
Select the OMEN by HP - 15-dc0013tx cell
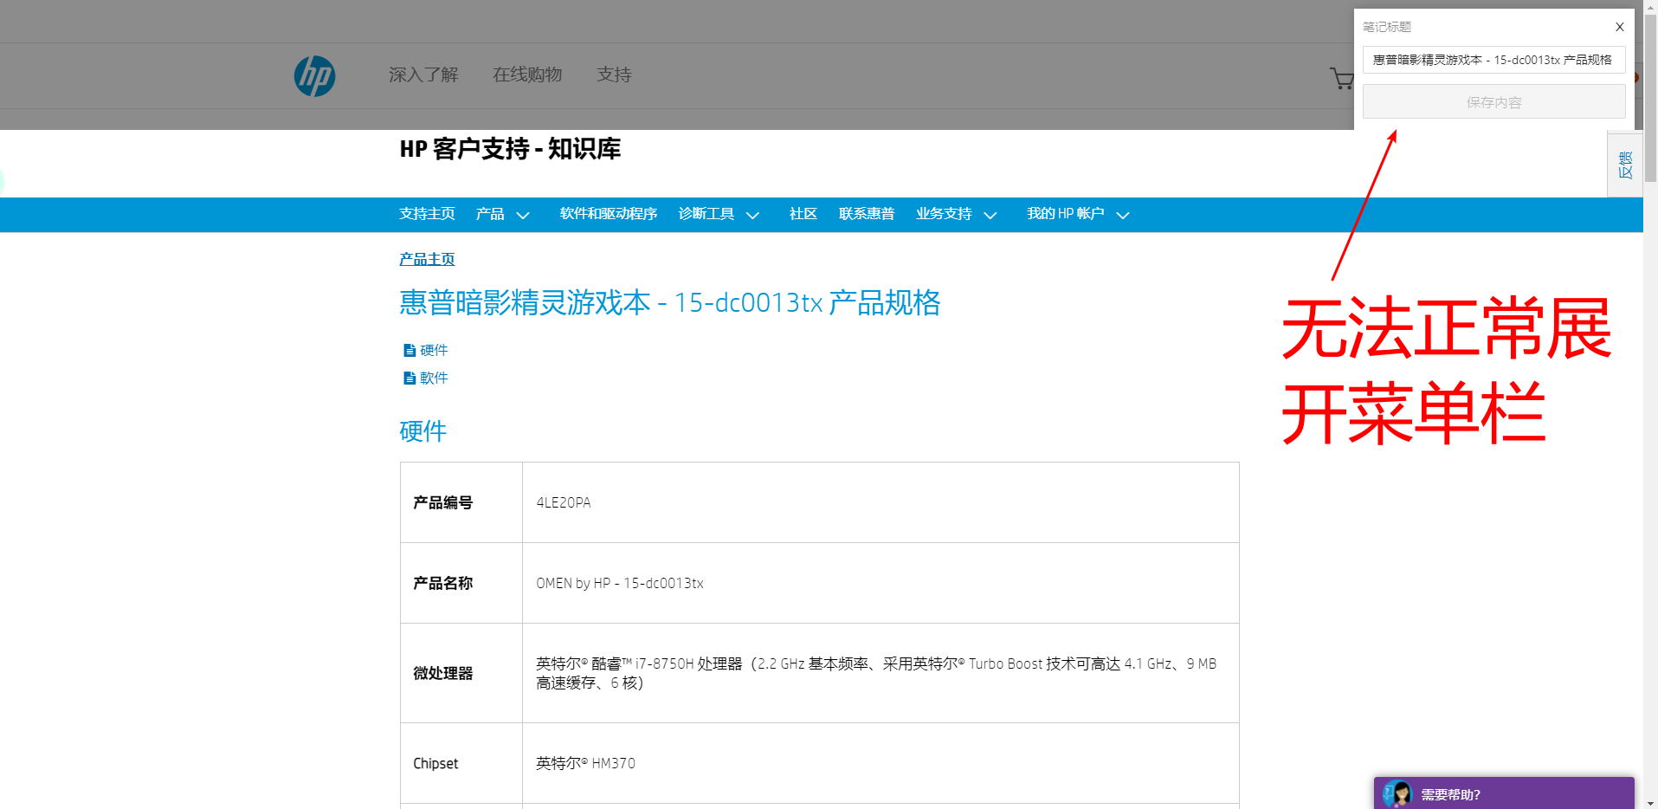tap(881, 583)
